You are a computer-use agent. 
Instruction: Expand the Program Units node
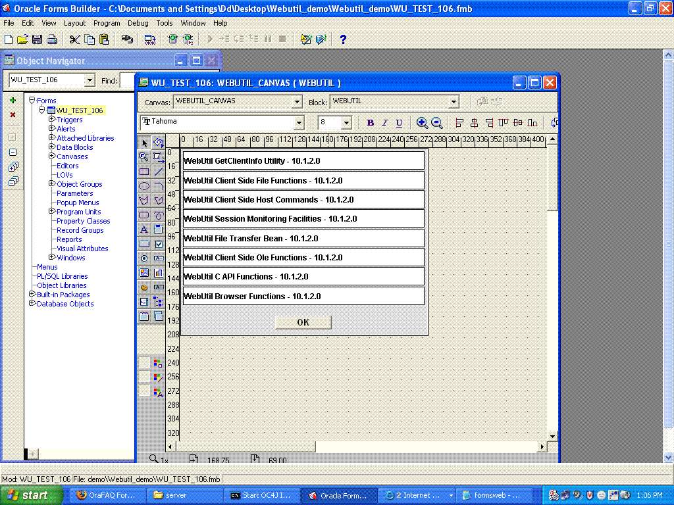point(51,211)
